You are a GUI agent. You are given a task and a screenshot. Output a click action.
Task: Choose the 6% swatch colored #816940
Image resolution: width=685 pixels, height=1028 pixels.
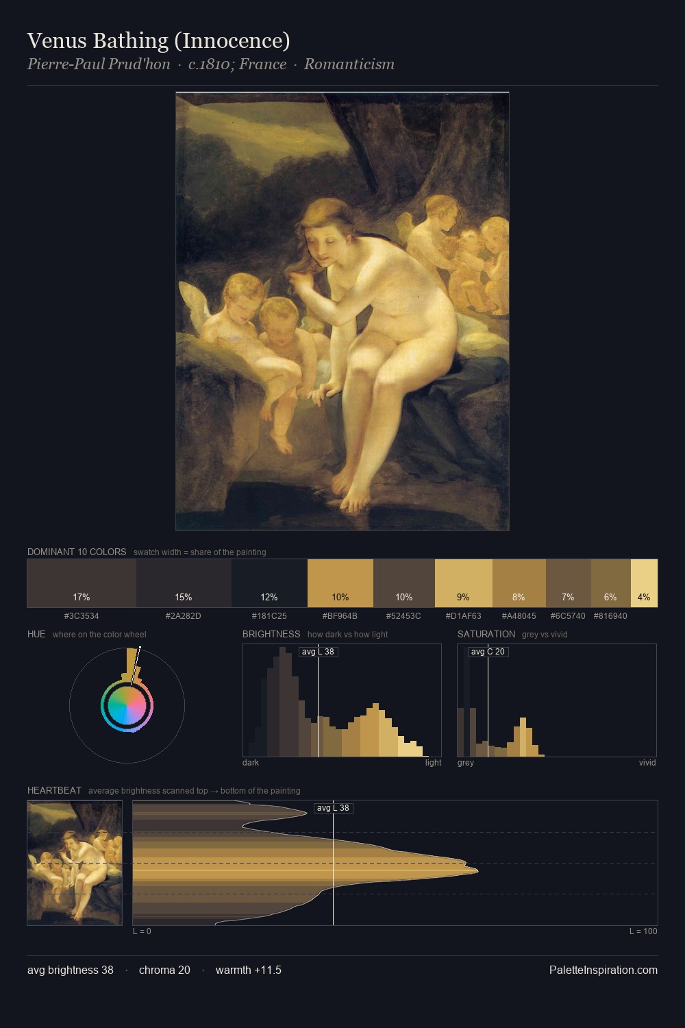click(611, 583)
